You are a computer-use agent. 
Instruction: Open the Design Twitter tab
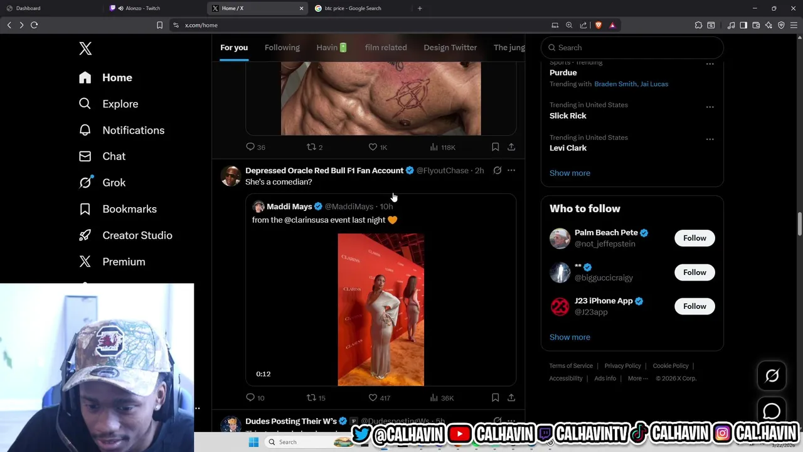tap(450, 48)
